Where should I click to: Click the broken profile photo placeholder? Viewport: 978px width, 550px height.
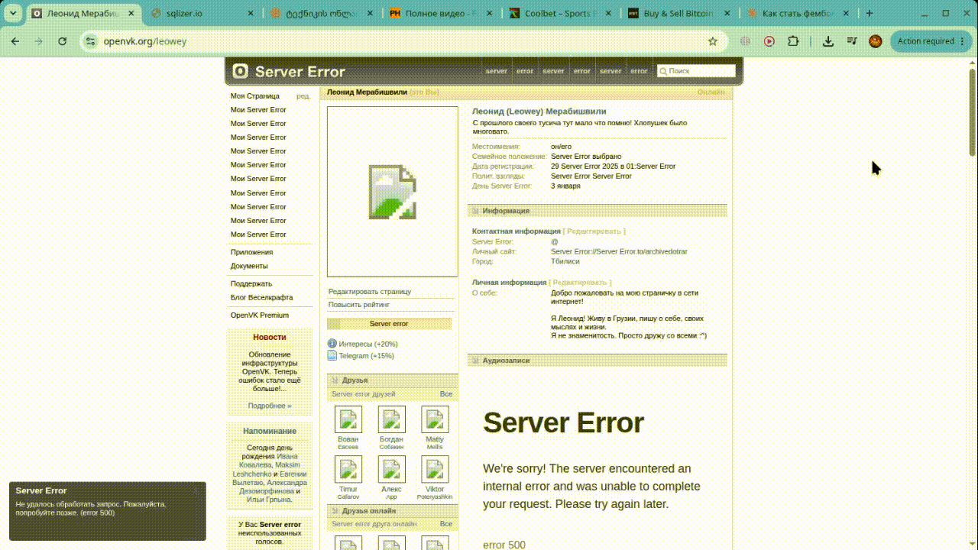[x=393, y=192]
